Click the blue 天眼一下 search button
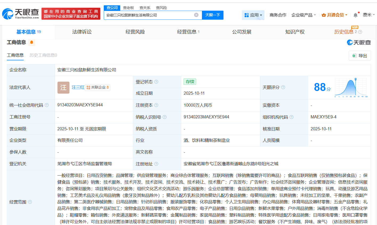This screenshot has width=377, height=225. [213, 15]
